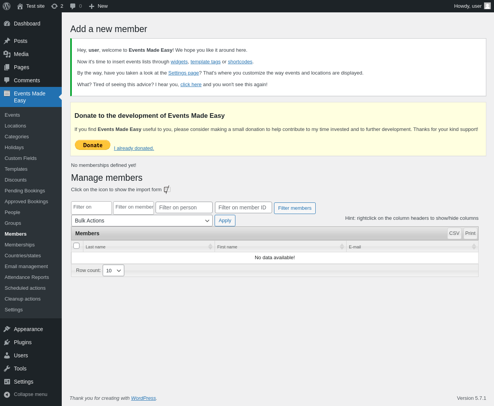Click the plus New icon
494x406 pixels.
pyautogui.click(x=91, y=6)
